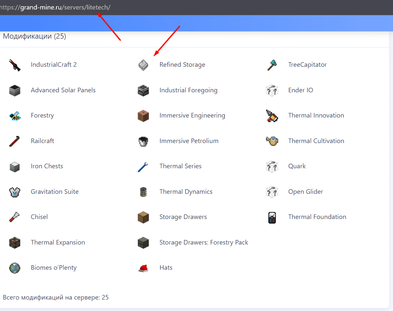
Task: Click the TreeCapitator axe icon
Action: pyautogui.click(x=272, y=65)
